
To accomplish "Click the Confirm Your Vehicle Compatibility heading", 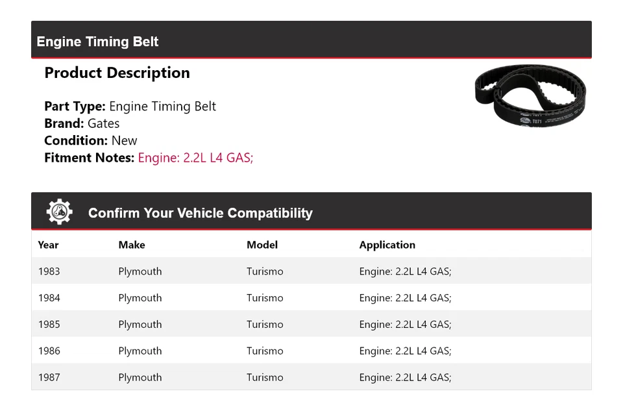I will point(200,213).
